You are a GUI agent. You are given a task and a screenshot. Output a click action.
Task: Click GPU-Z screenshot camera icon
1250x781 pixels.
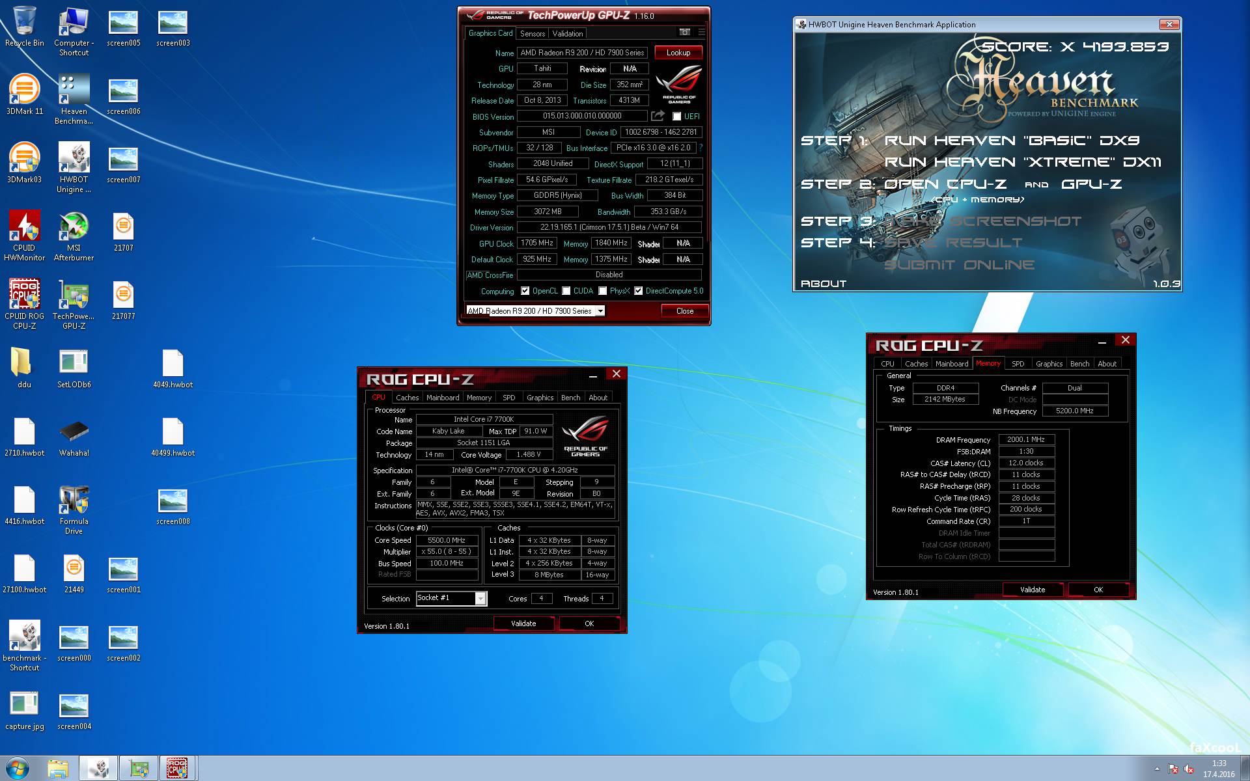pyautogui.click(x=684, y=32)
